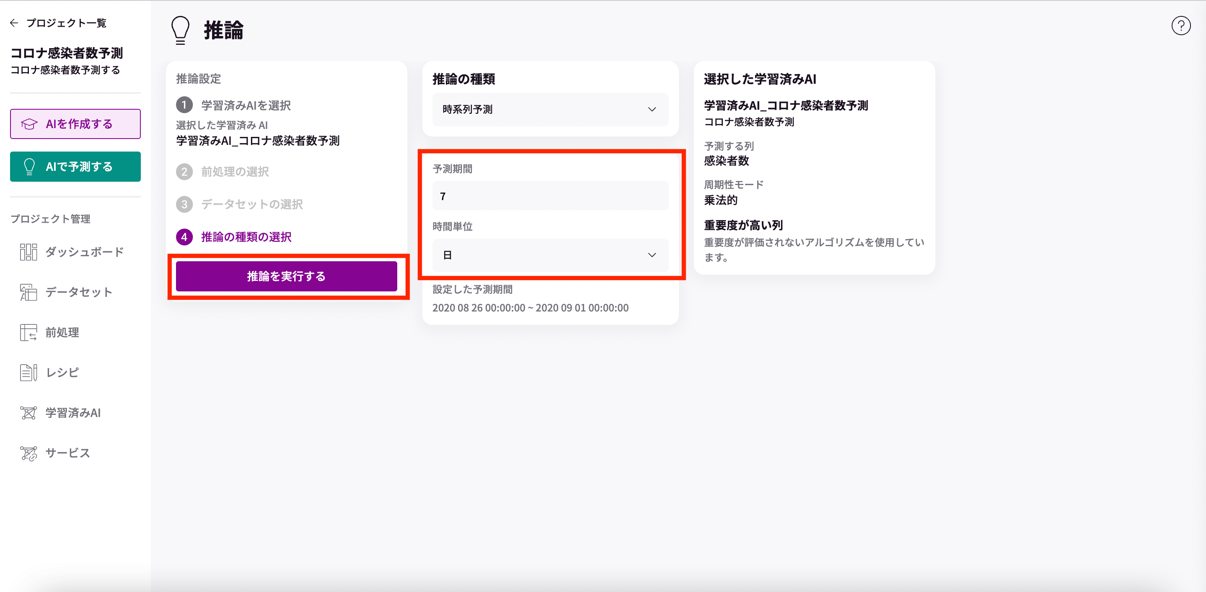Click the 推論設定 panel heading
1206x592 pixels.
(x=199, y=79)
